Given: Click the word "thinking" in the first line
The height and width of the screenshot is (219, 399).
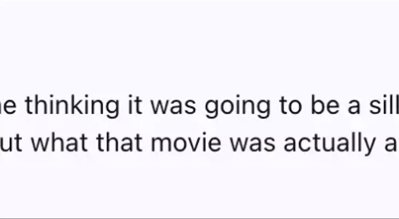Looking at the screenshot, I should coord(72,106).
